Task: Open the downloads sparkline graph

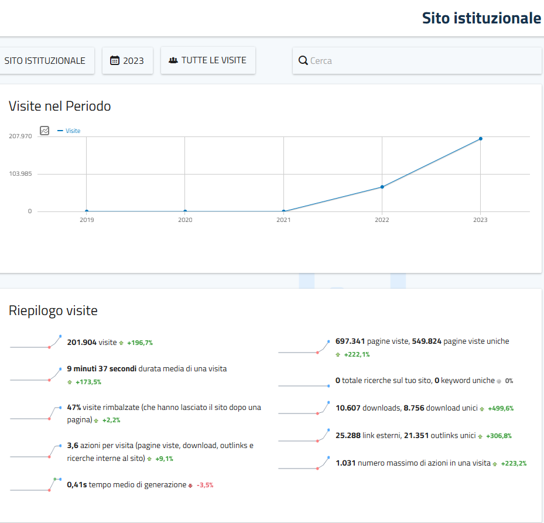Action: (304, 408)
